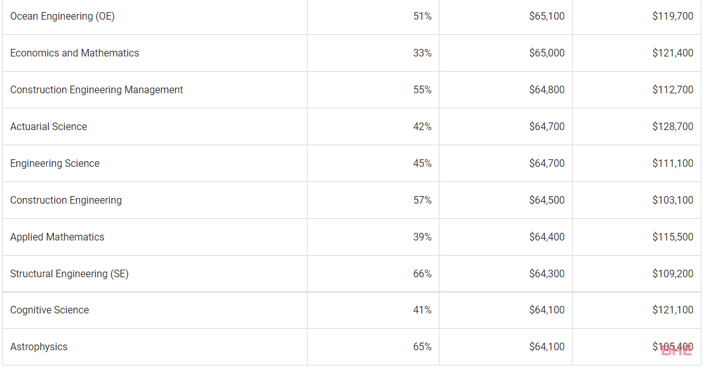This screenshot has width=704, height=368.
Task: Click the $103,100 Construction Engineering value
Action: (672, 200)
